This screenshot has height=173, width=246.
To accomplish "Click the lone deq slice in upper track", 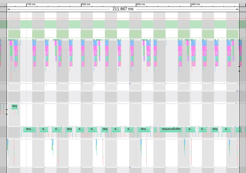I will 14,106.
